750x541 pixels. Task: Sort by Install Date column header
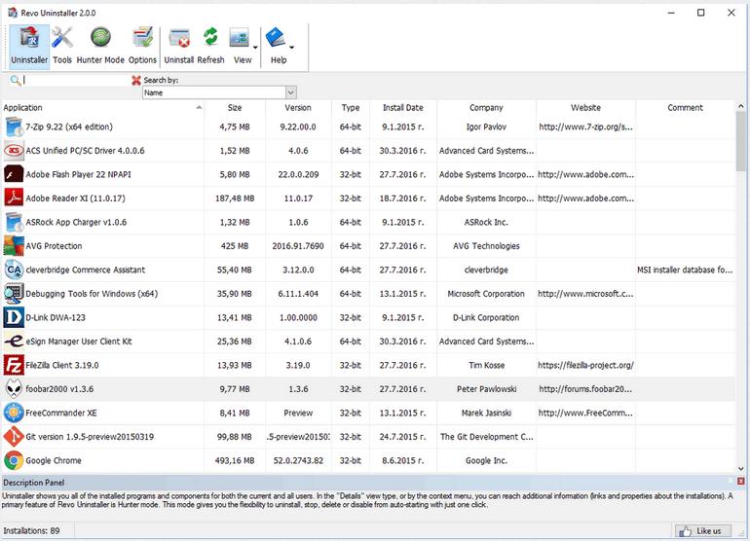tap(402, 108)
